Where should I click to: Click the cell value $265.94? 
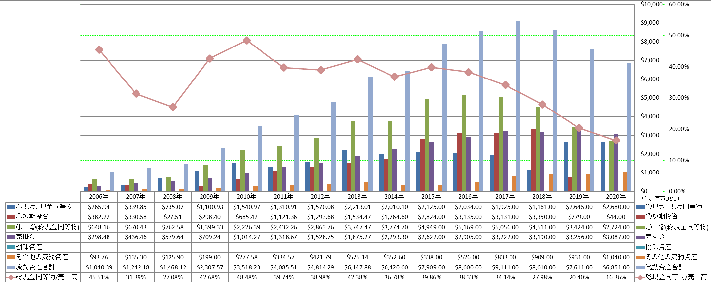99,207
